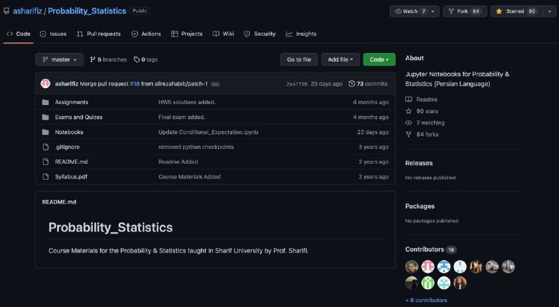559x307 pixels.
Task: View the Insights tab
Action: coord(301,34)
